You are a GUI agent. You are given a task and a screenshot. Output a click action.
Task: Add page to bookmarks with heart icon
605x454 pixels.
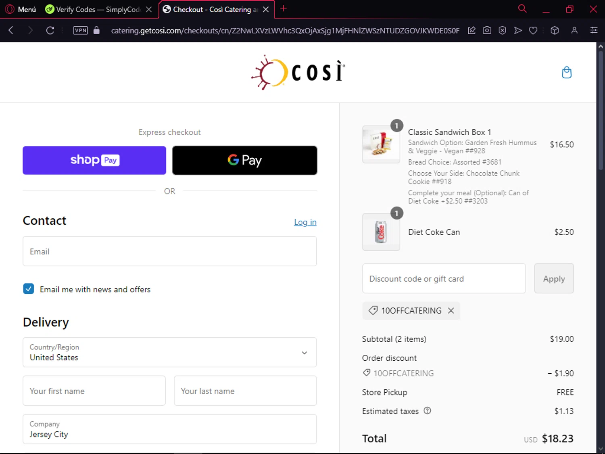tap(533, 30)
